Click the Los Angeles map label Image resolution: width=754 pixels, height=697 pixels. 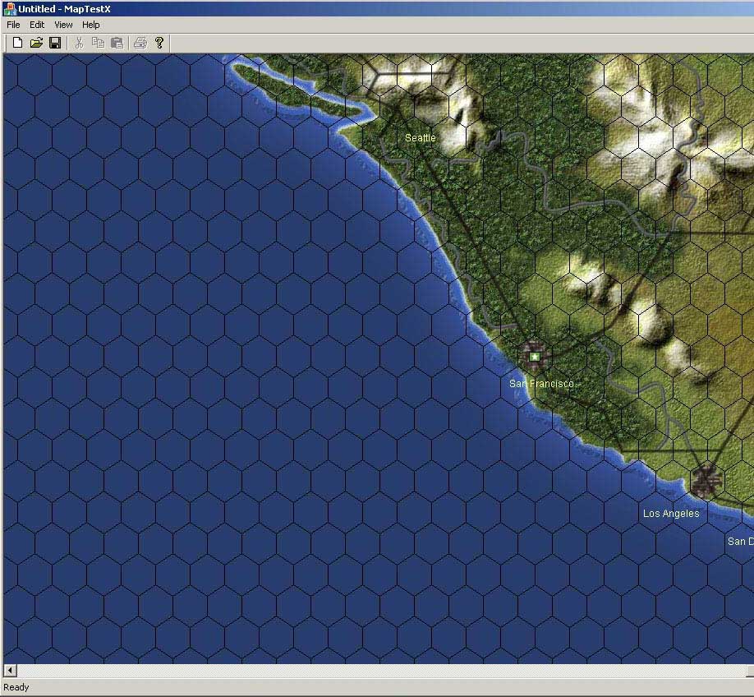[671, 514]
